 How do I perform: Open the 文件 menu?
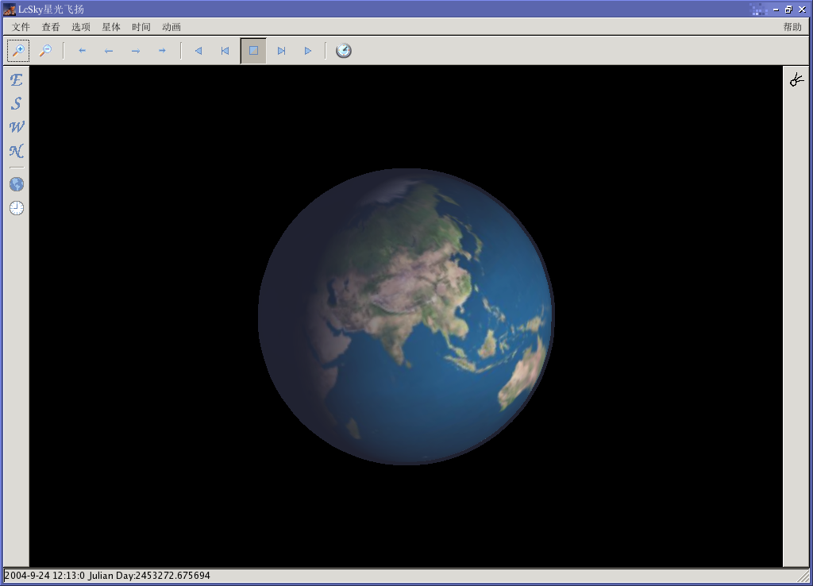(x=21, y=27)
